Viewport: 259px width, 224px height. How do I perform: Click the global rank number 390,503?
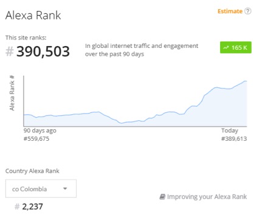pyautogui.click(x=43, y=52)
